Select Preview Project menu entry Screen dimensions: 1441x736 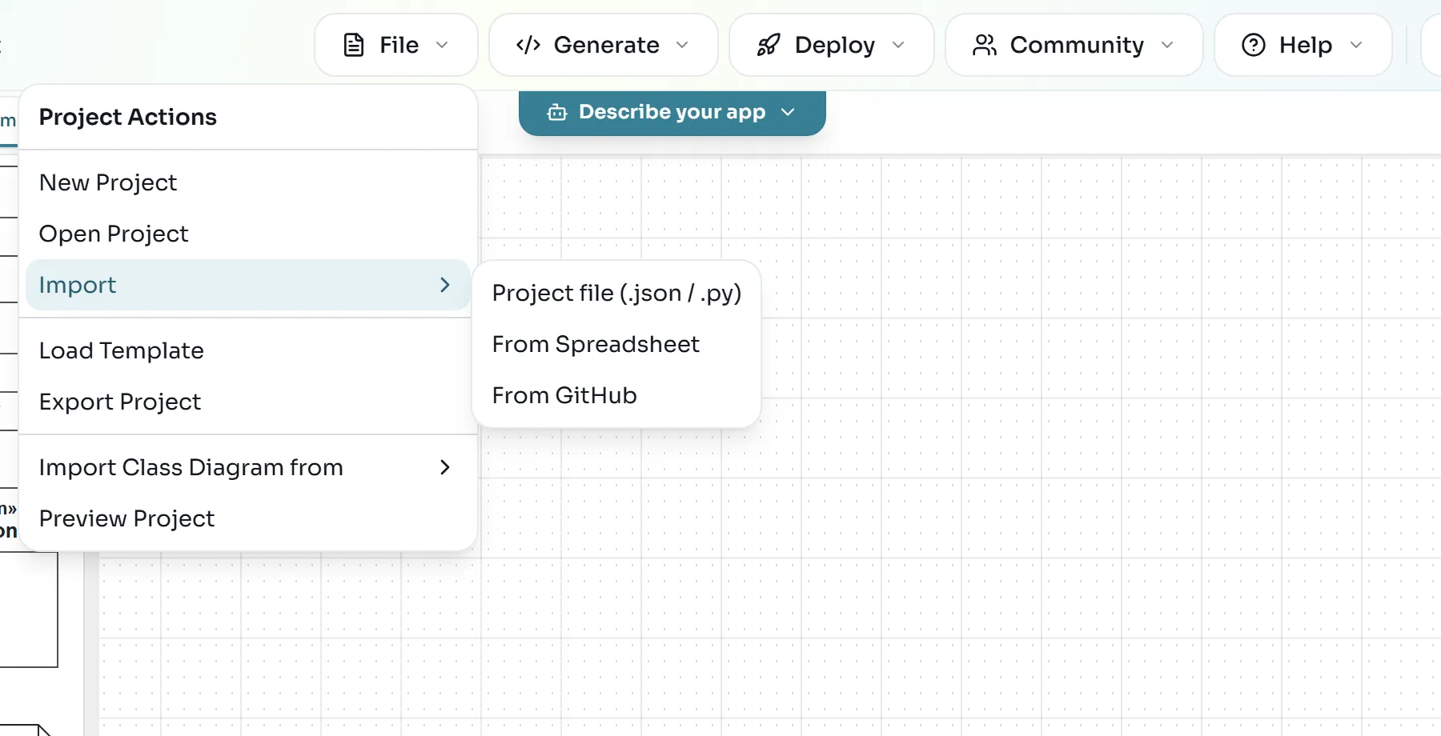[248, 518]
